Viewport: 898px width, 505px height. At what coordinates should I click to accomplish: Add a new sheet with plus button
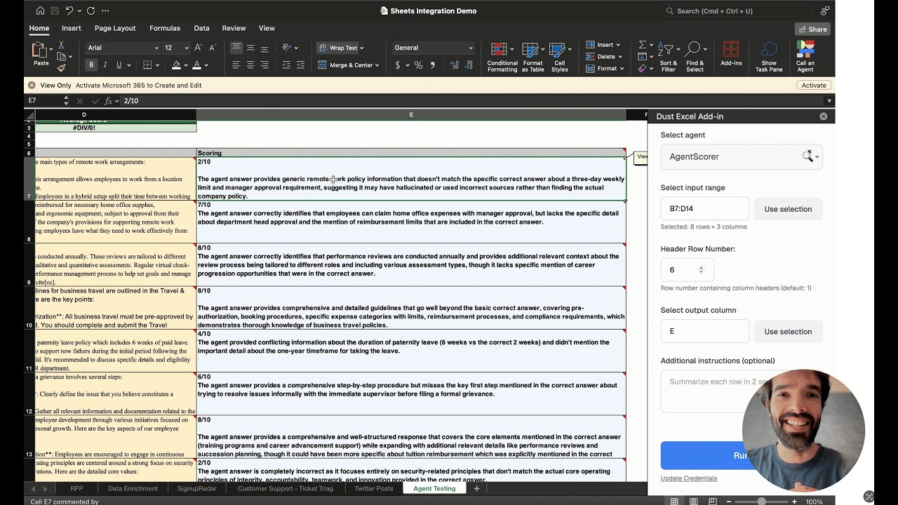(x=477, y=488)
